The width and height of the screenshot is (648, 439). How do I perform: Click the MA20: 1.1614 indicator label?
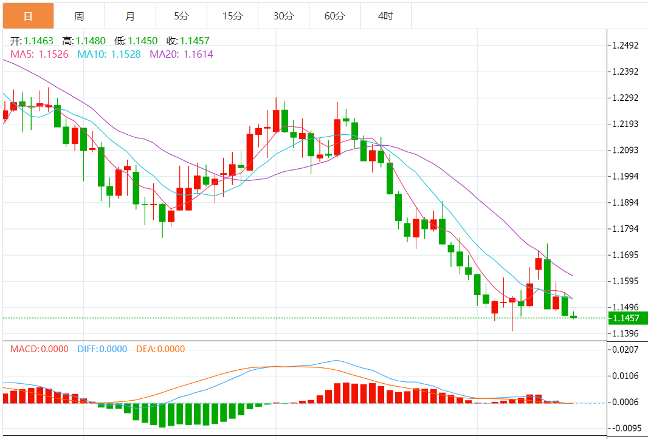(181, 54)
